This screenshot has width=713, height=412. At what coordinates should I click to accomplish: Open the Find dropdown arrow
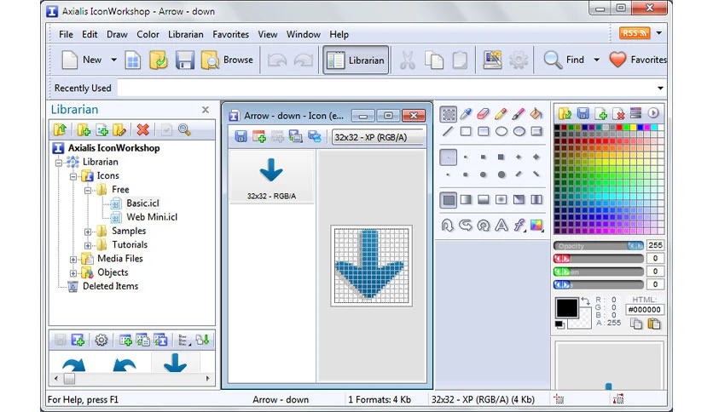tap(597, 60)
